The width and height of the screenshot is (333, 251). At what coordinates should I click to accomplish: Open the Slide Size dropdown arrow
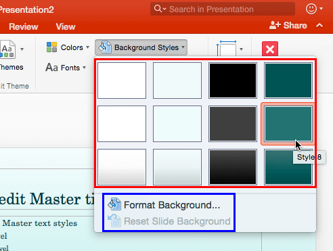click(x=241, y=49)
